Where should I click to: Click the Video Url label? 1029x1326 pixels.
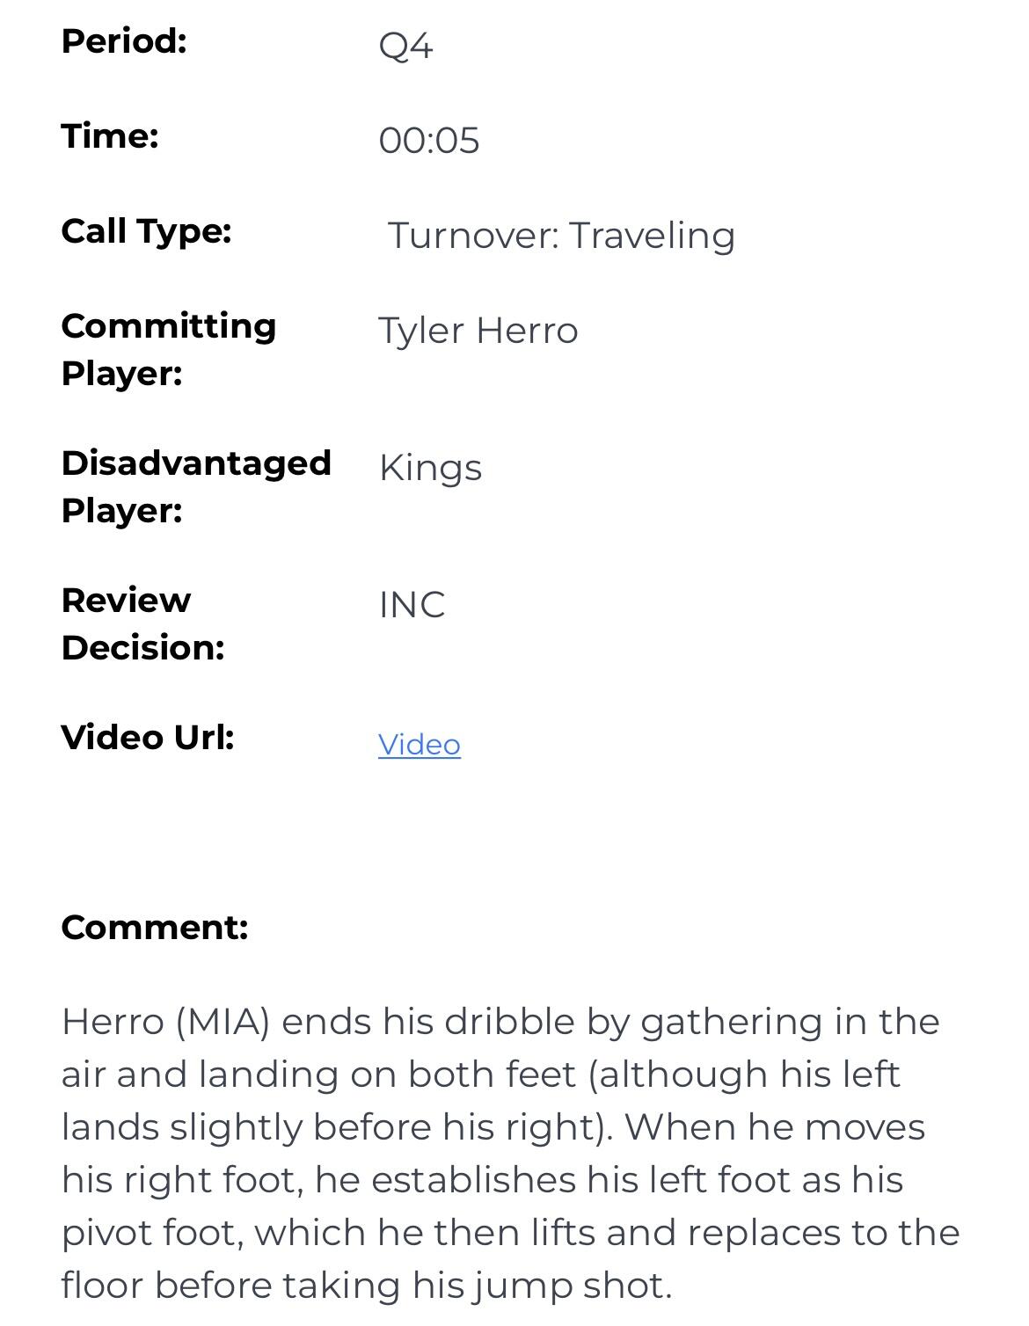[x=148, y=738]
